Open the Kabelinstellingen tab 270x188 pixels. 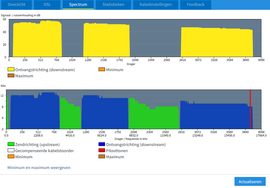coord(156,5)
